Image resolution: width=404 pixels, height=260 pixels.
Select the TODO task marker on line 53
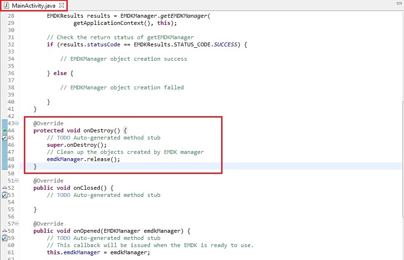5,195
